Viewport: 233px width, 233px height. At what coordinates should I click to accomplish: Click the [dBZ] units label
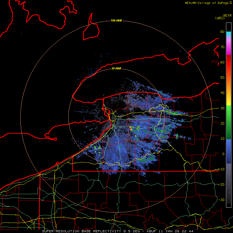point(220,18)
